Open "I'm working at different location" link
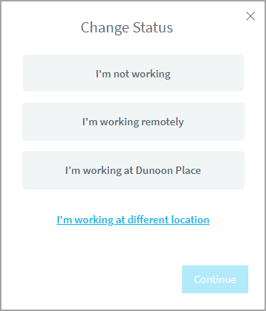Image resolution: width=266 pixels, height=311 pixels. 133,220
